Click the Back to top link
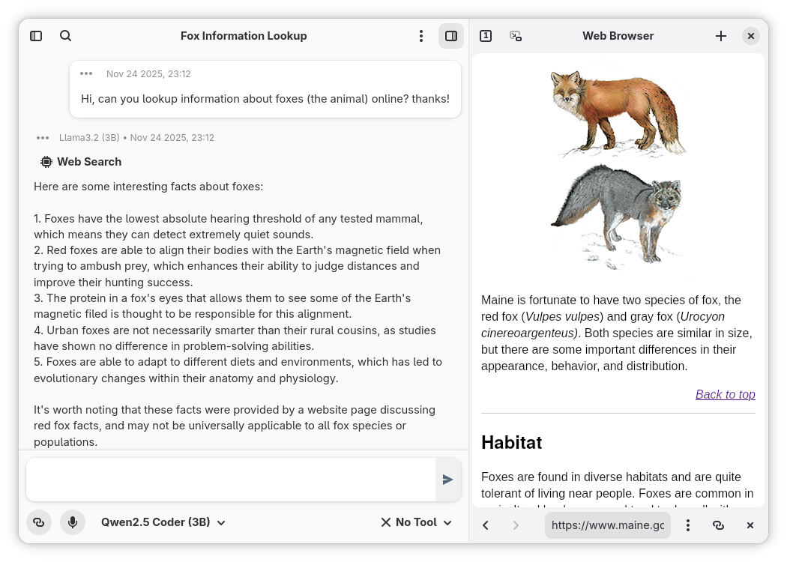This screenshot has width=787, height=562. point(726,394)
